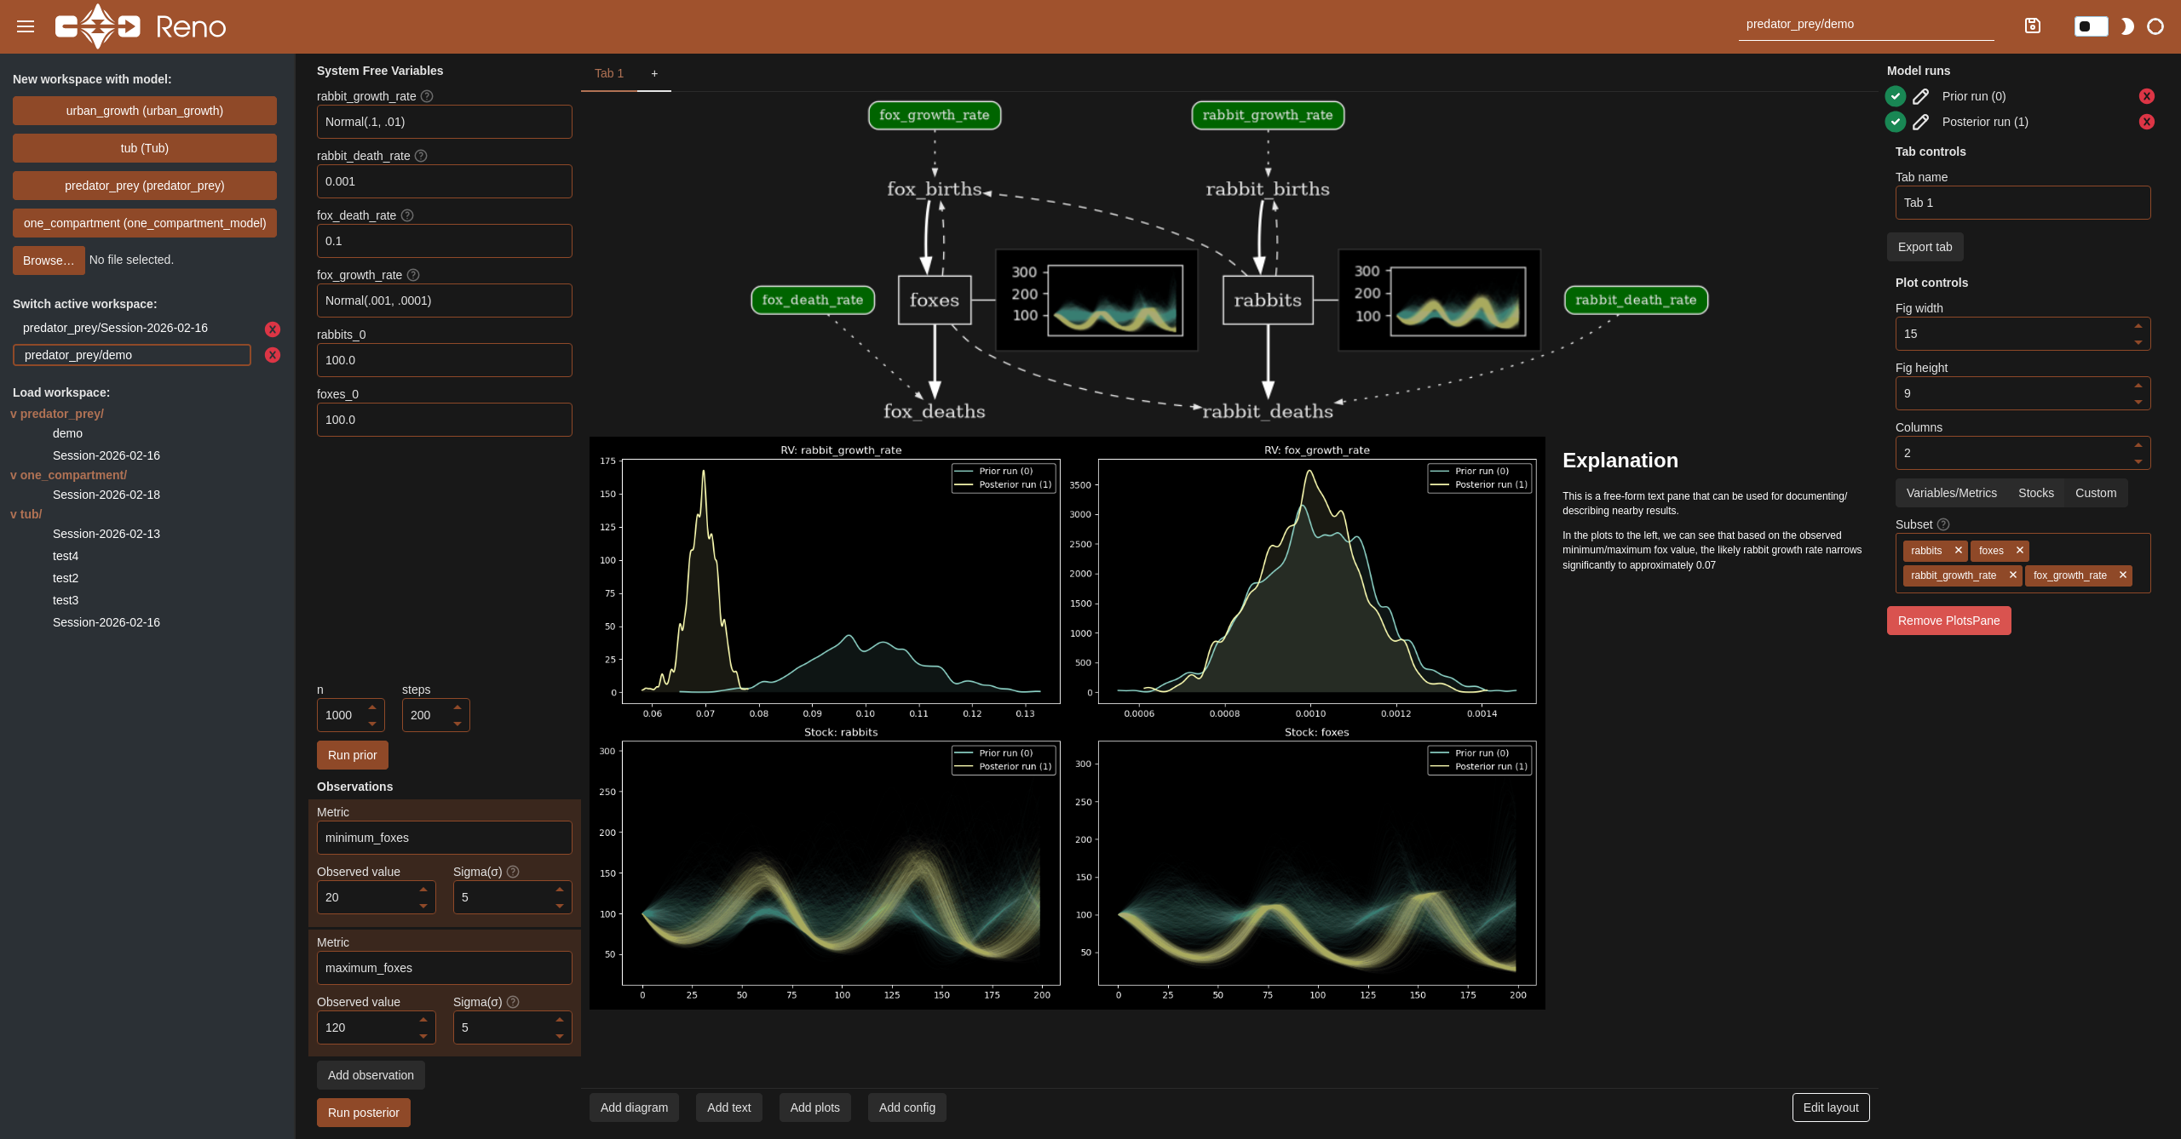2181x1139 pixels.
Task: Delete Posterior run (1) red X
Action: (2146, 122)
